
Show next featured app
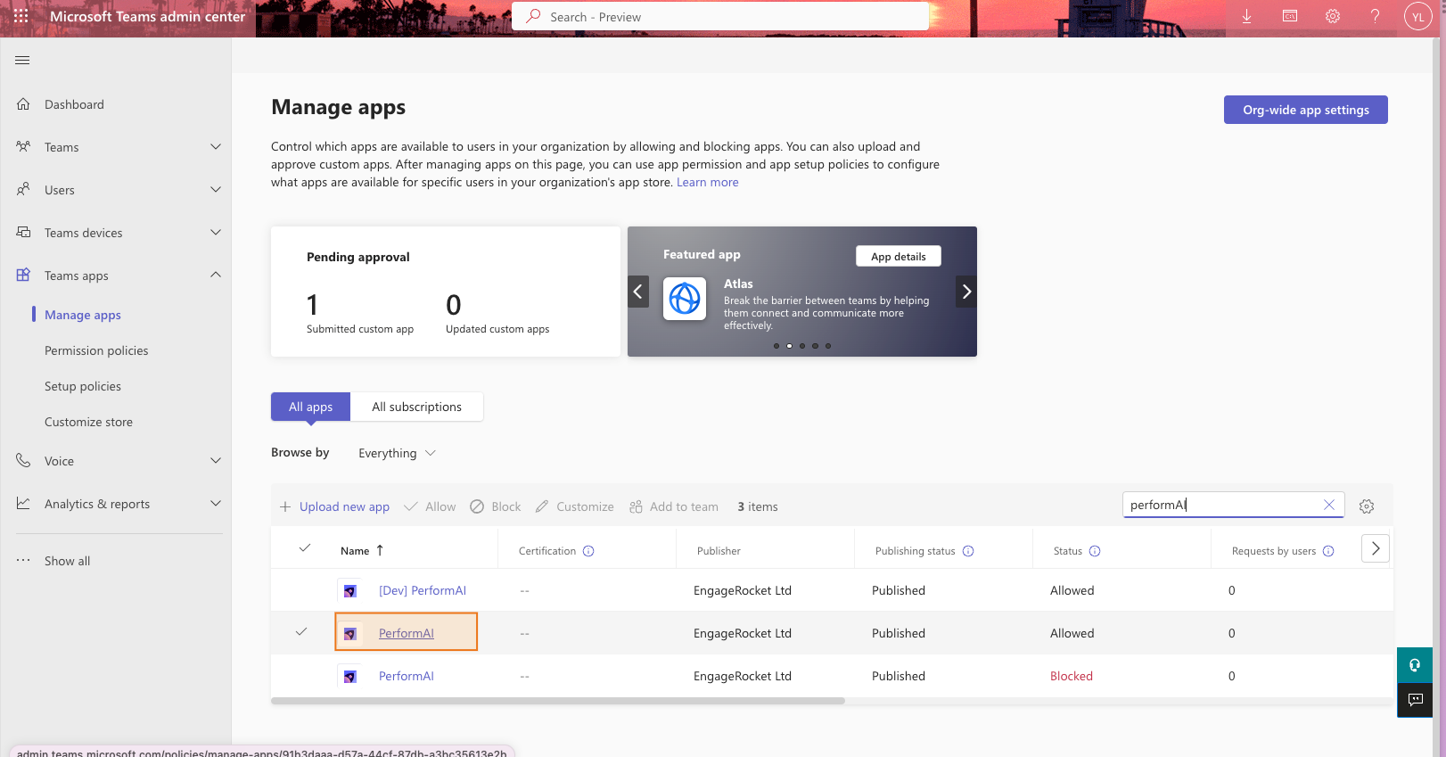[x=966, y=292]
